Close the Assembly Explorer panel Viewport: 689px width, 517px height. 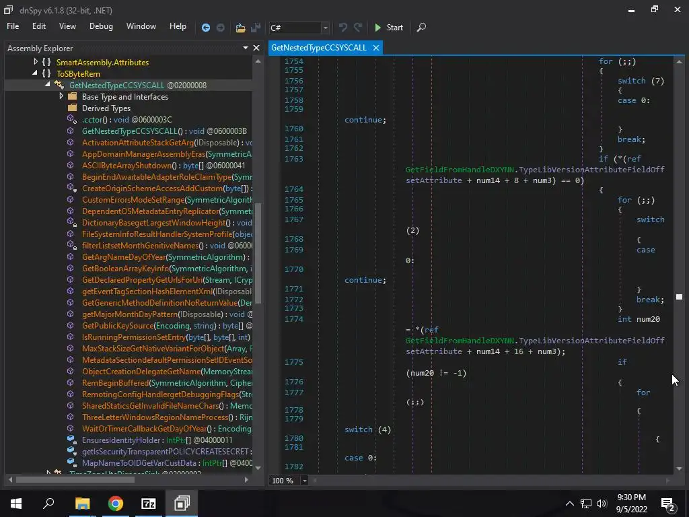click(x=256, y=48)
